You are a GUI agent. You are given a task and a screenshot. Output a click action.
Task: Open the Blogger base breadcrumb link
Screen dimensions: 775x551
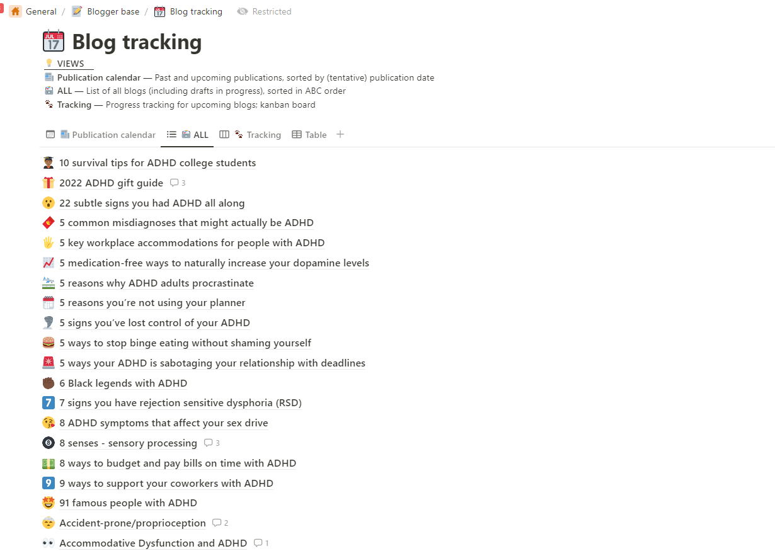click(x=113, y=11)
